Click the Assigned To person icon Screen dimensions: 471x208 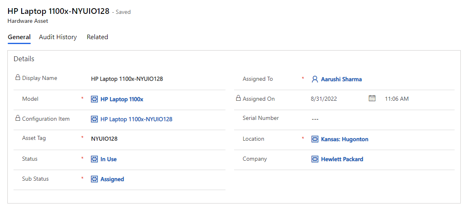tap(315, 79)
